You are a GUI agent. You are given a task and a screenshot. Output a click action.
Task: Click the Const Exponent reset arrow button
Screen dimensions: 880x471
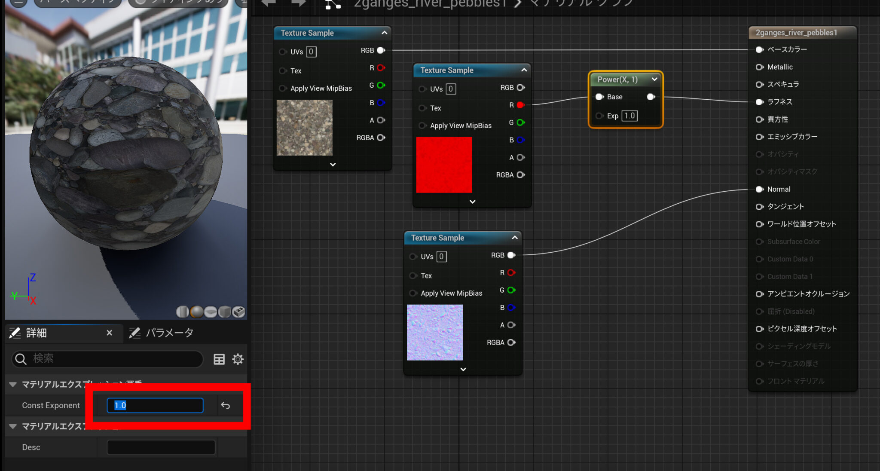225,405
